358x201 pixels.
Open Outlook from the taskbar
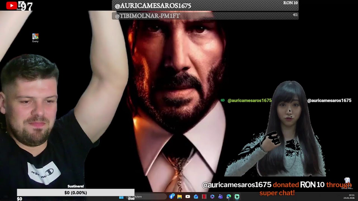pos(196,197)
